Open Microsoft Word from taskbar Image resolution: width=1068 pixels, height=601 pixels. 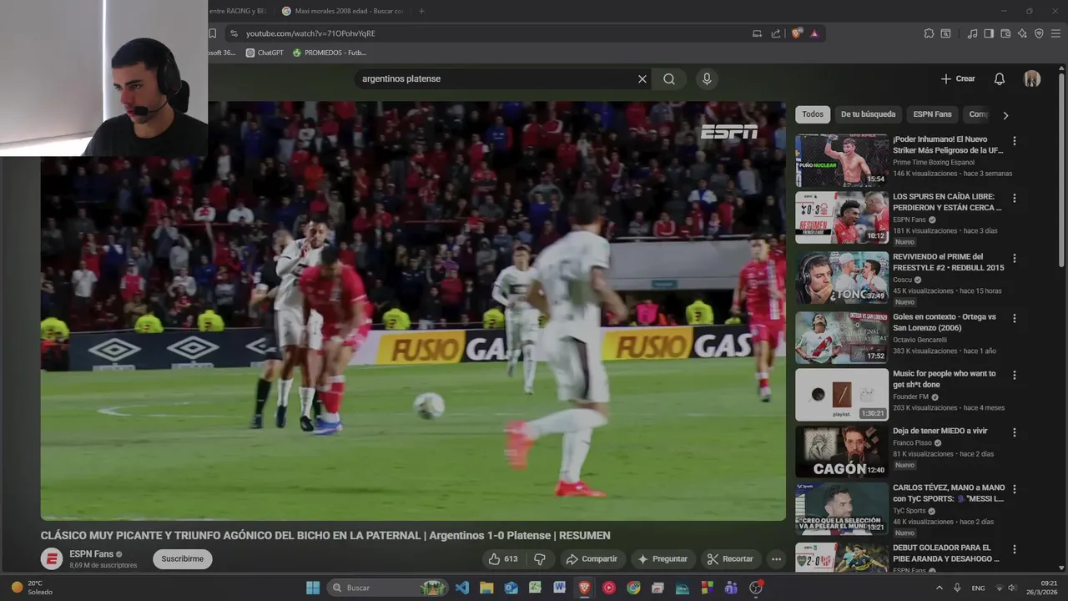pyautogui.click(x=560, y=588)
